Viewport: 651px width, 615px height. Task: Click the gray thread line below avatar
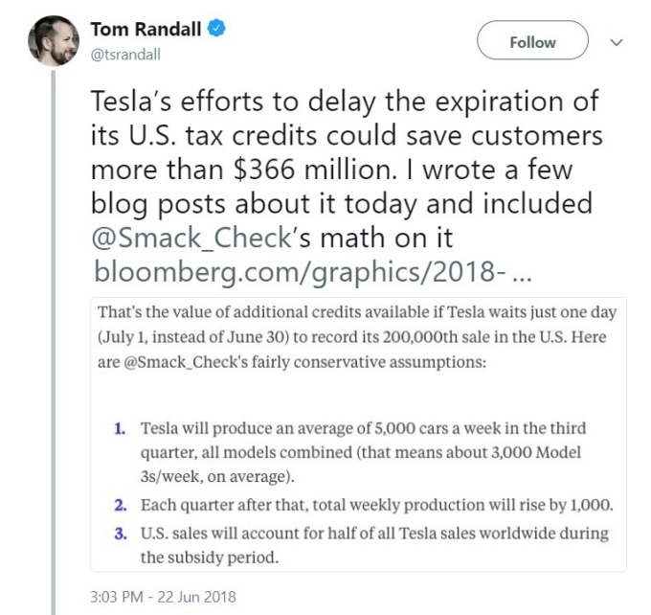tap(54, 342)
